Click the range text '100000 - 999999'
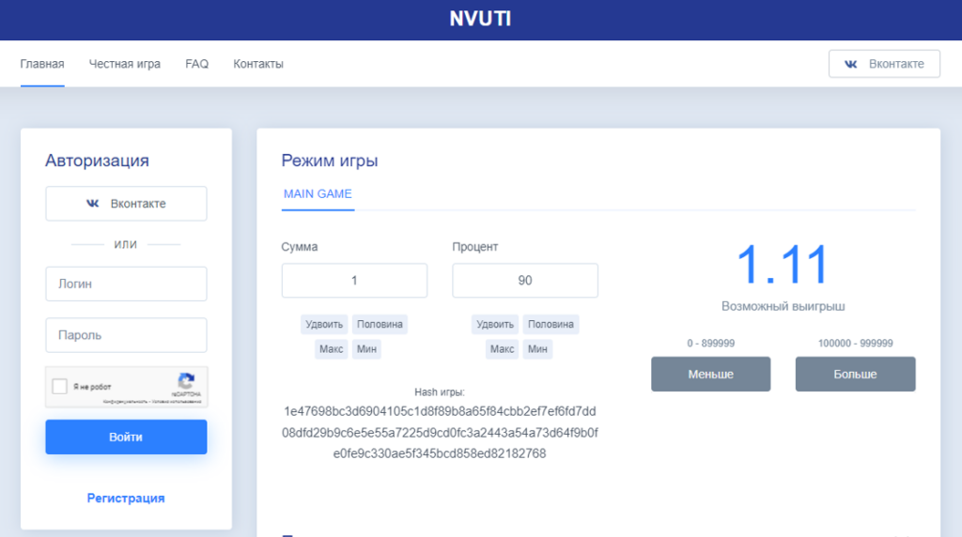This screenshot has width=962, height=537. 855,344
